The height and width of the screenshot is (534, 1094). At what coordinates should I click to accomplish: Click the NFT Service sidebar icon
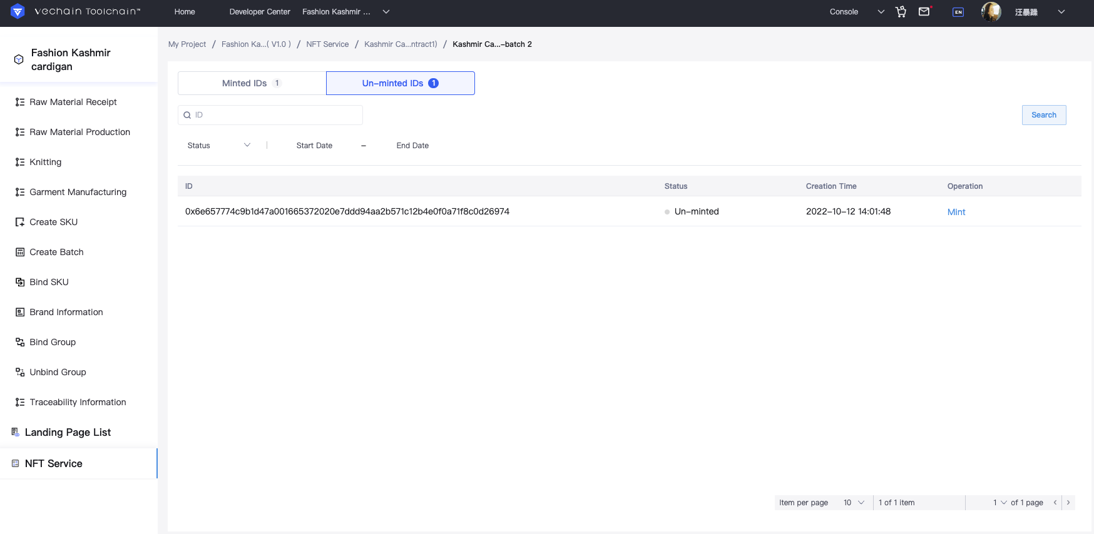click(16, 463)
